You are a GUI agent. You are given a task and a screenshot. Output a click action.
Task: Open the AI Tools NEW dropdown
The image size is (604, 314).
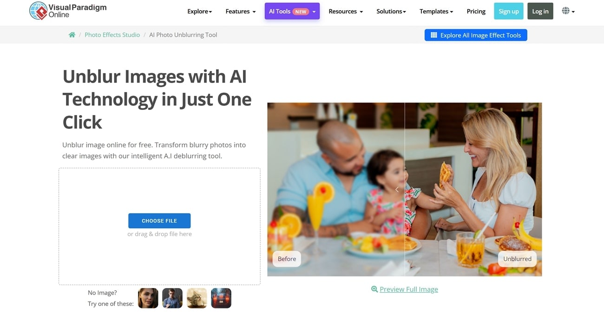pyautogui.click(x=292, y=11)
